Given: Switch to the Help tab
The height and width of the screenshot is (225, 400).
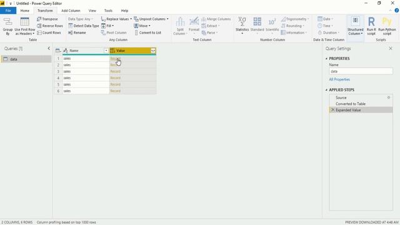Looking at the screenshot, I should [x=124, y=11].
